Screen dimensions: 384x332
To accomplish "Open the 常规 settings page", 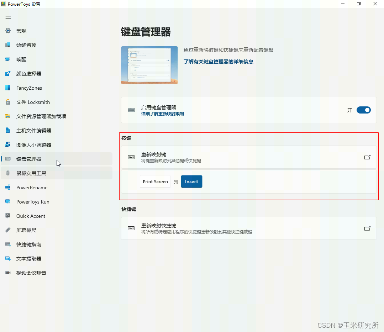I will [x=57, y=31].
